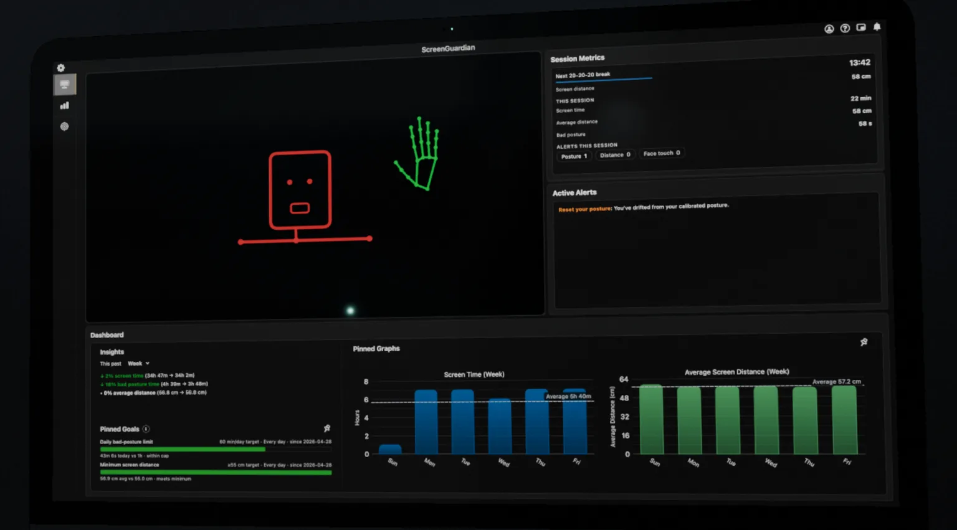Click the Sun bar in Screen Distance chart
This screenshot has height=530, width=957.
[651, 419]
